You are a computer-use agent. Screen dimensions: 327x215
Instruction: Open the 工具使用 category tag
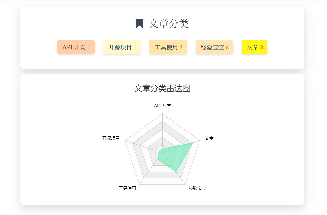point(168,47)
